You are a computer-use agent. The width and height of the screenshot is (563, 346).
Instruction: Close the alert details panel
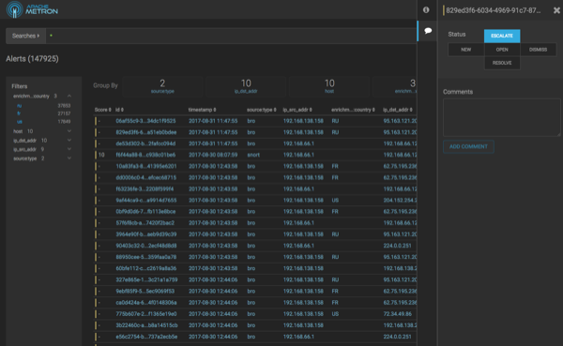[x=556, y=10]
